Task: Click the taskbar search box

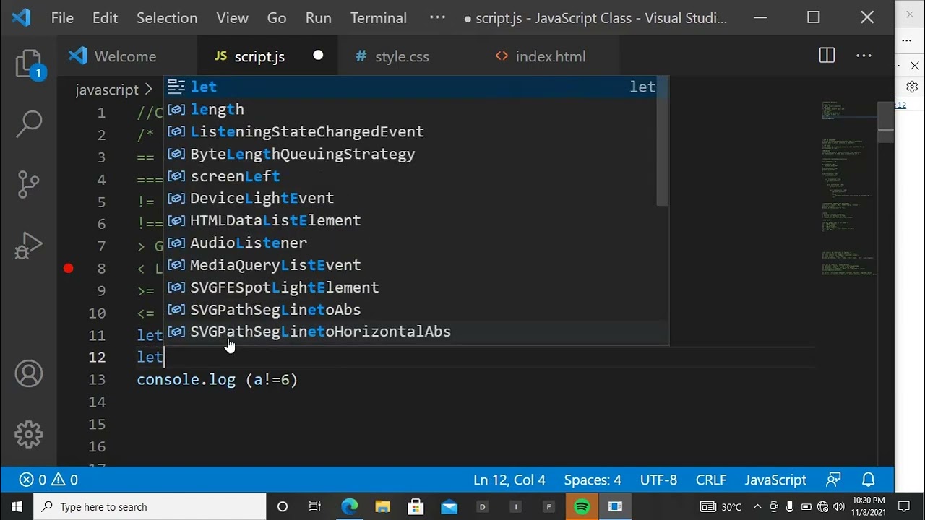Action: [x=151, y=506]
